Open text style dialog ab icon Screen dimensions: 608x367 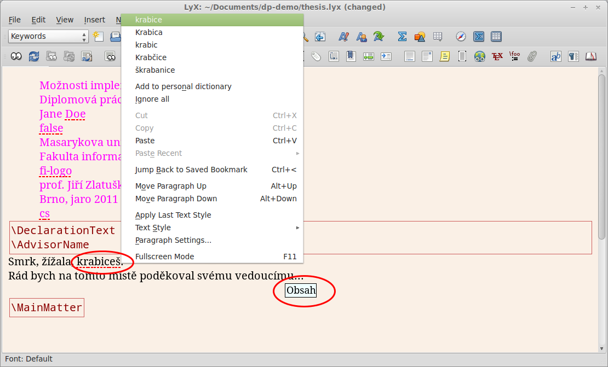(555, 56)
